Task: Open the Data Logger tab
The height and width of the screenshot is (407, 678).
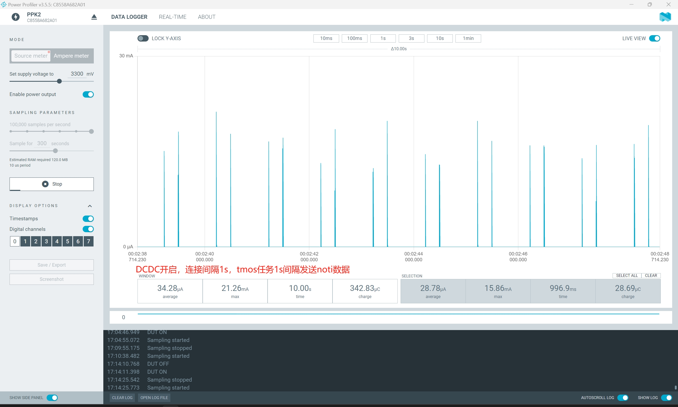Action: 129,17
